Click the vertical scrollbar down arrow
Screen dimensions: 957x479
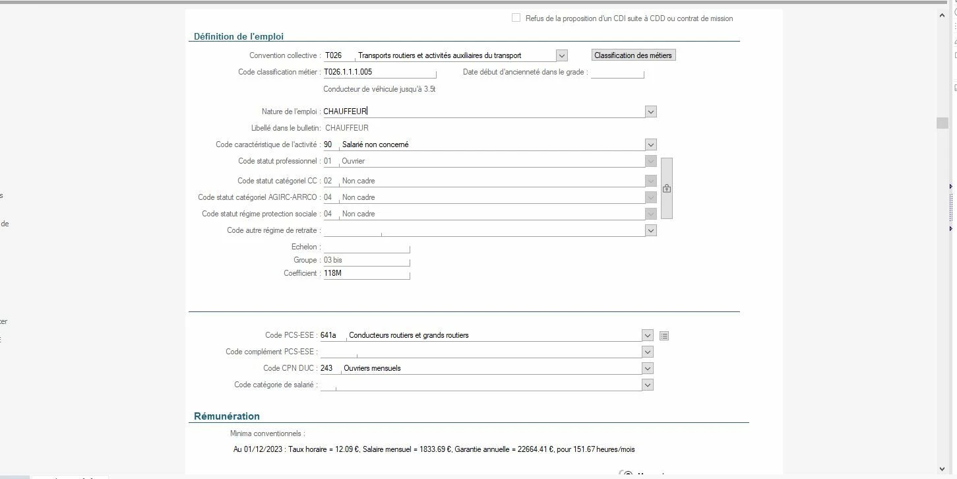(942, 468)
